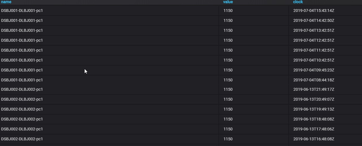Click the timestamp 2019-06-13T16:48:08Z
362x146 pixels.
314,139
